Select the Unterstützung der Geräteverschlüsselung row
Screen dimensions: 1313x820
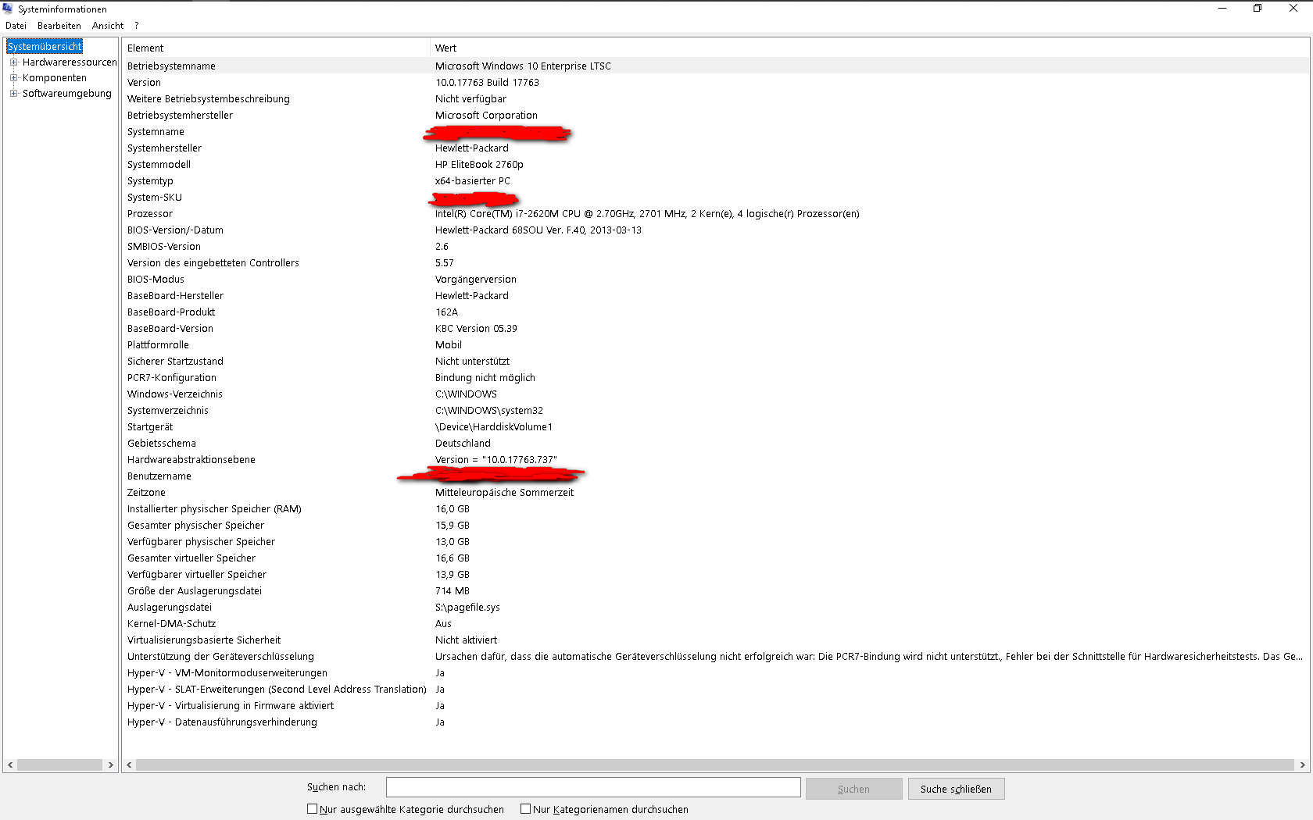pos(715,657)
